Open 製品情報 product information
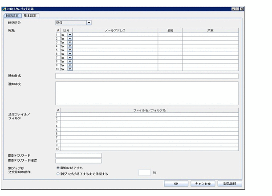272x196 pixels. [x=229, y=183]
